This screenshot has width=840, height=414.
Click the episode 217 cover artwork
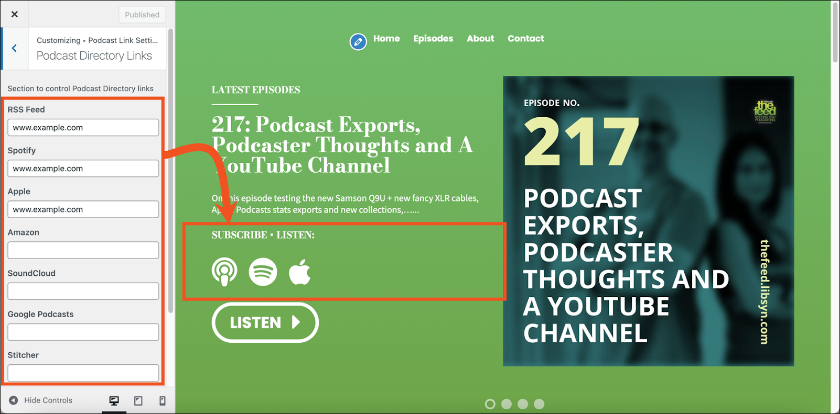tap(648, 221)
